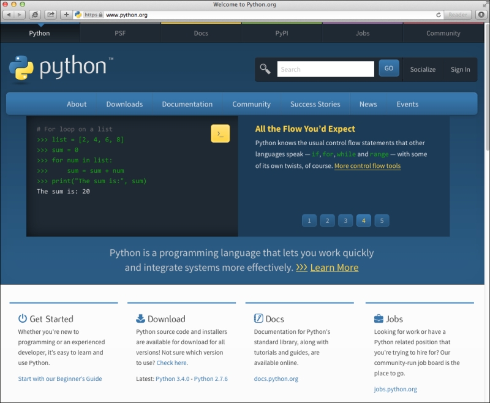Viewport: 490px width, 403px height.
Task: Open the About menu
Action: [77, 104]
